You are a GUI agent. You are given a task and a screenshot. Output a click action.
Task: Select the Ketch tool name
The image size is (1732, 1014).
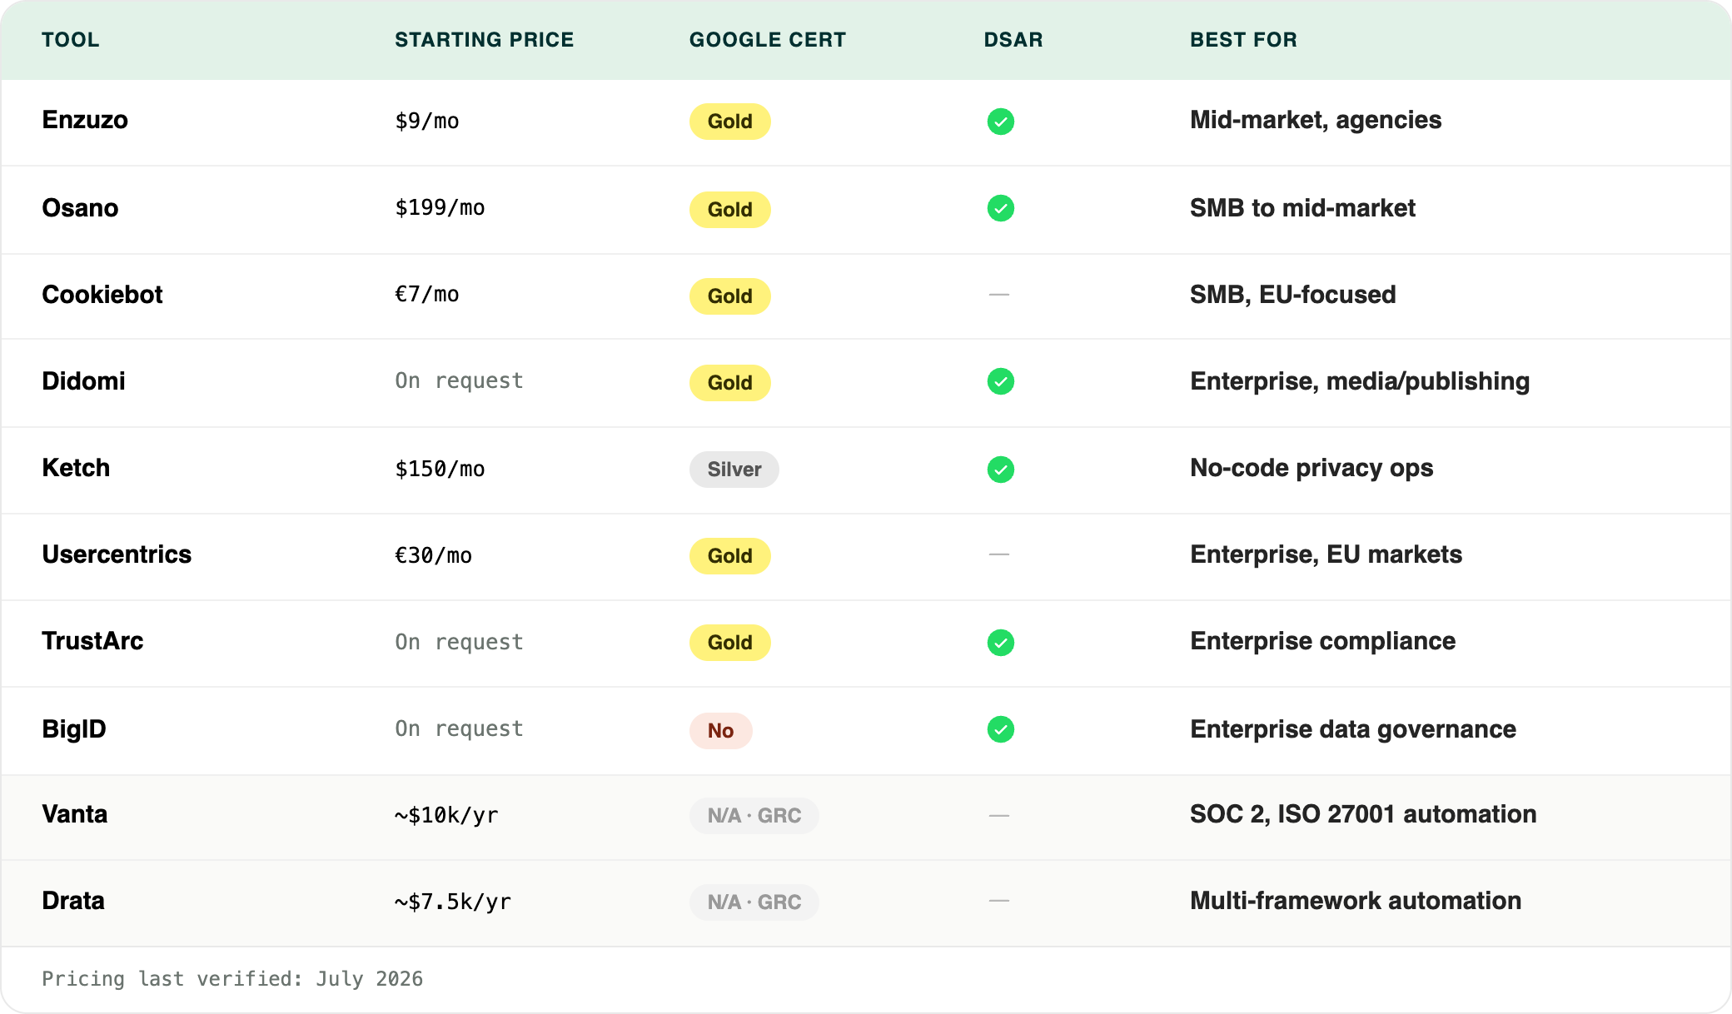(76, 468)
